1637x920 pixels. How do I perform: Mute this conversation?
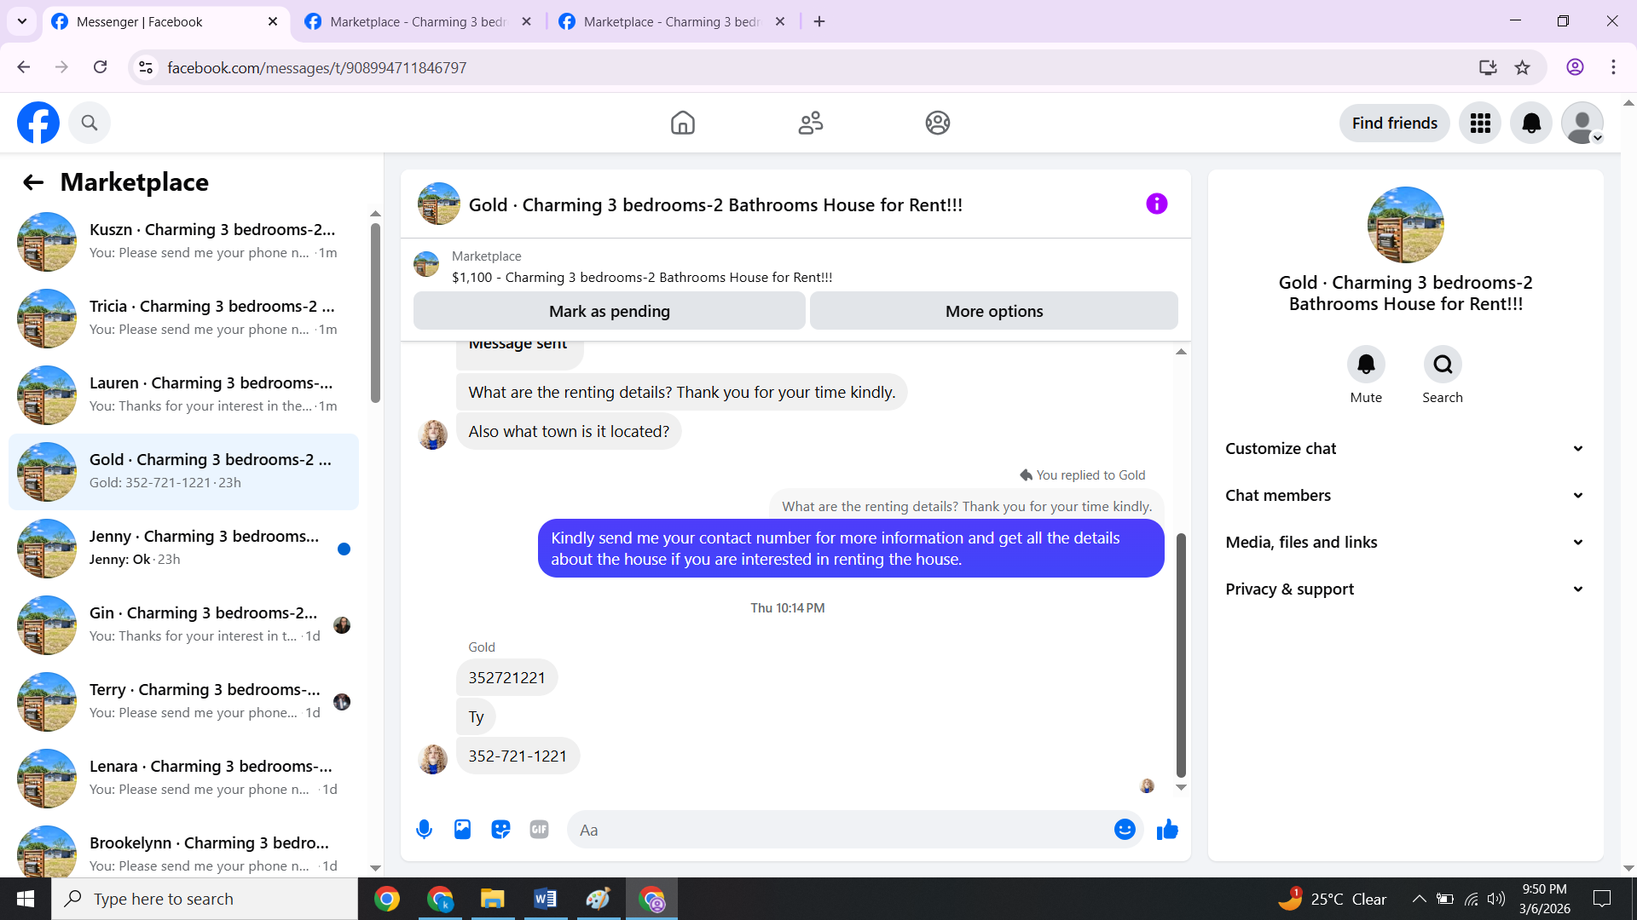tap(1366, 365)
